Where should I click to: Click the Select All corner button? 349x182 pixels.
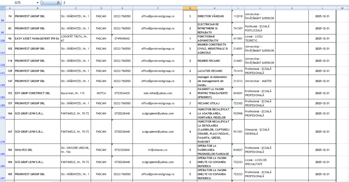(x=3, y=8)
